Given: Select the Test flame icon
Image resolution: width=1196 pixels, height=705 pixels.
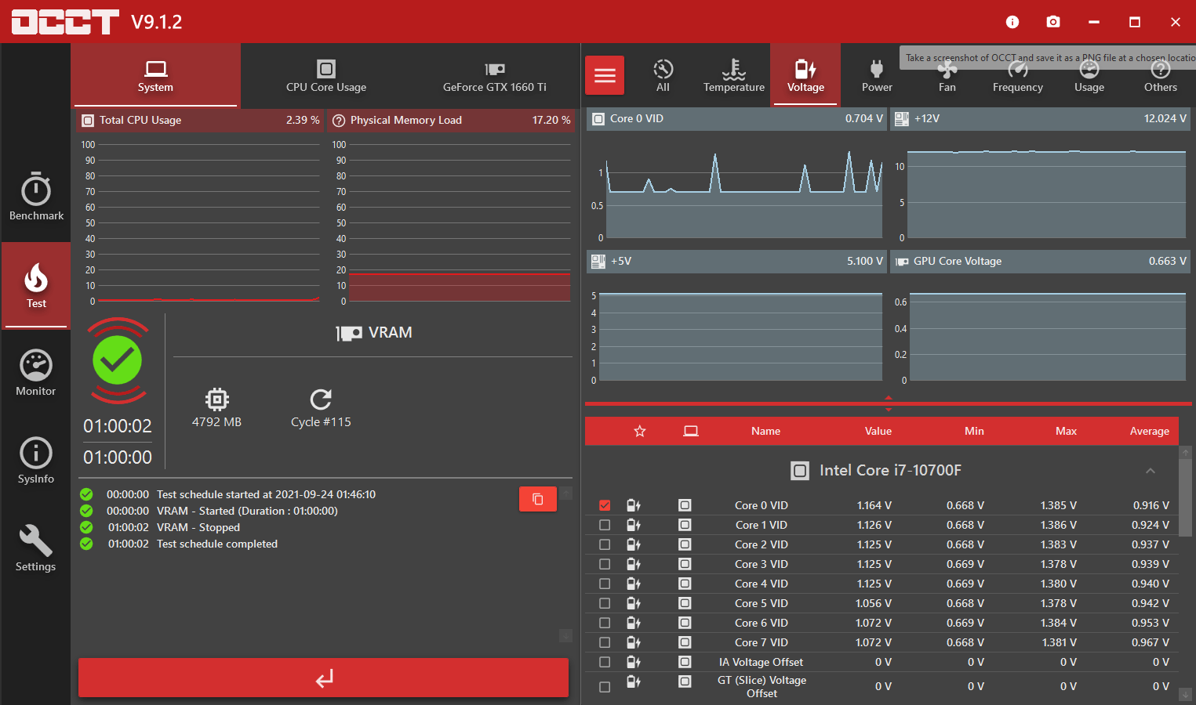Looking at the screenshot, I should (36, 278).
